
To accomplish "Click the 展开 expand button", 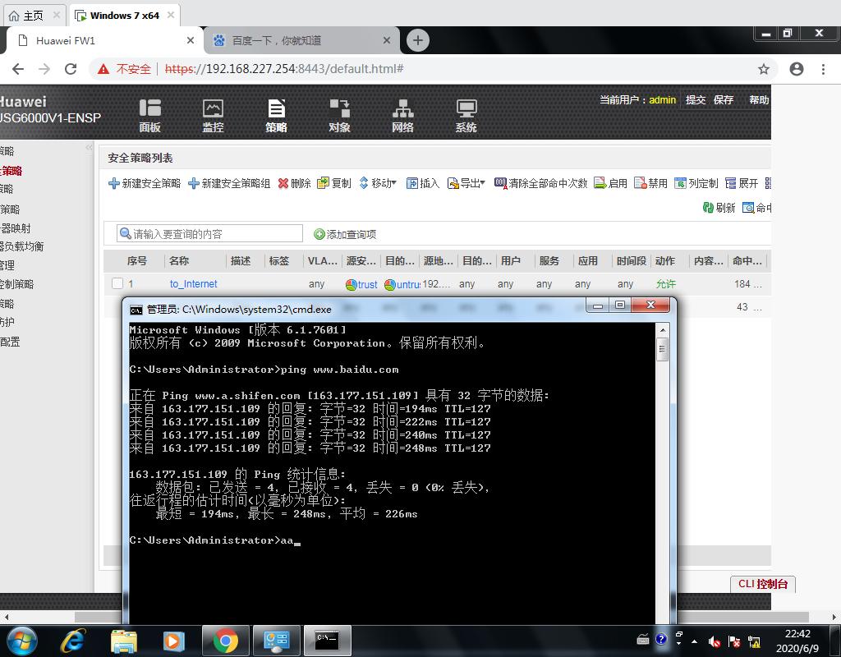I will point(742,183).
